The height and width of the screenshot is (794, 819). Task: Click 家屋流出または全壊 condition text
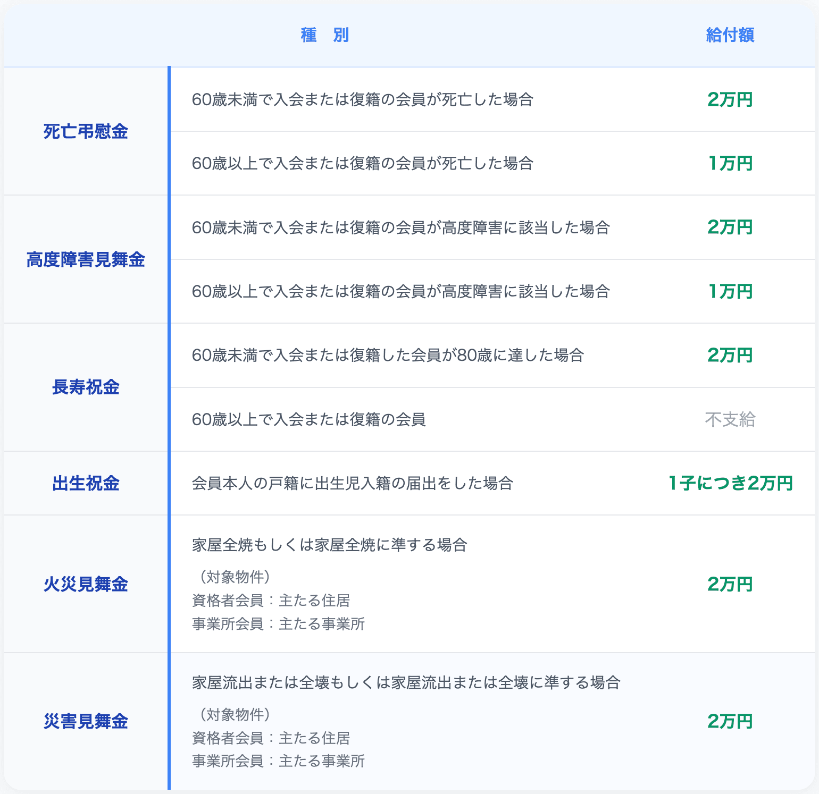406,682
